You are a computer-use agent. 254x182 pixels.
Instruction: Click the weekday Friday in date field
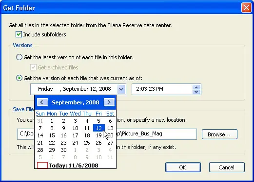pyautogui.click(x=45, y=89)
